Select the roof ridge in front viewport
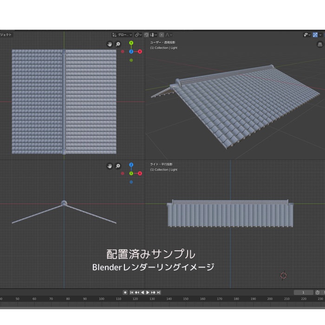The height and width of the screenshot is (325, 325). 64,203
